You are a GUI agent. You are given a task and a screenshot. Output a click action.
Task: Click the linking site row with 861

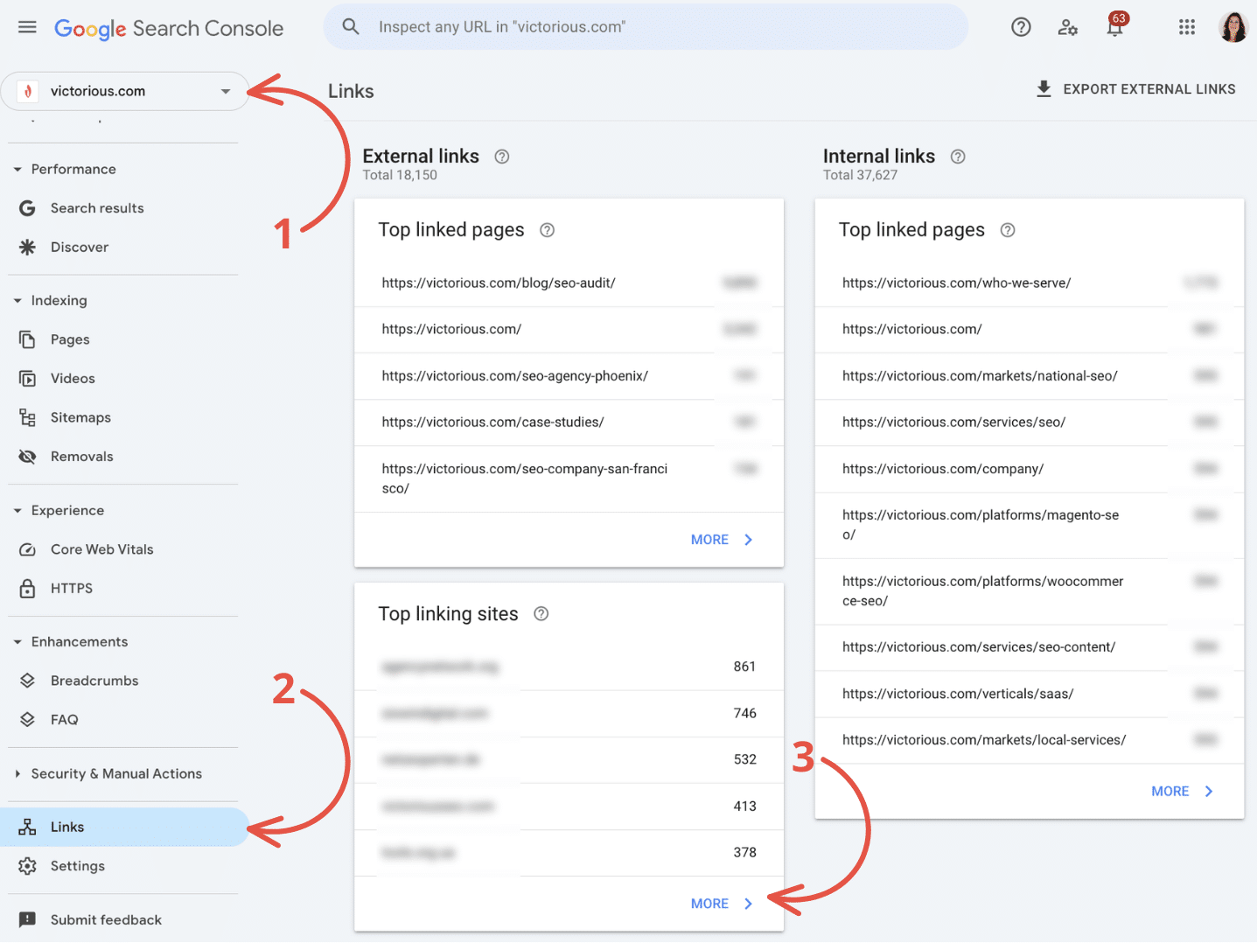(x=569, y=667)
